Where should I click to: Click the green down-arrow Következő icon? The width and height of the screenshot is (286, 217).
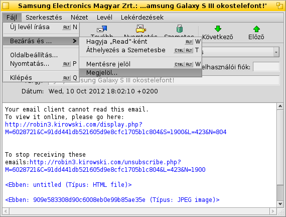click(218, 29)
